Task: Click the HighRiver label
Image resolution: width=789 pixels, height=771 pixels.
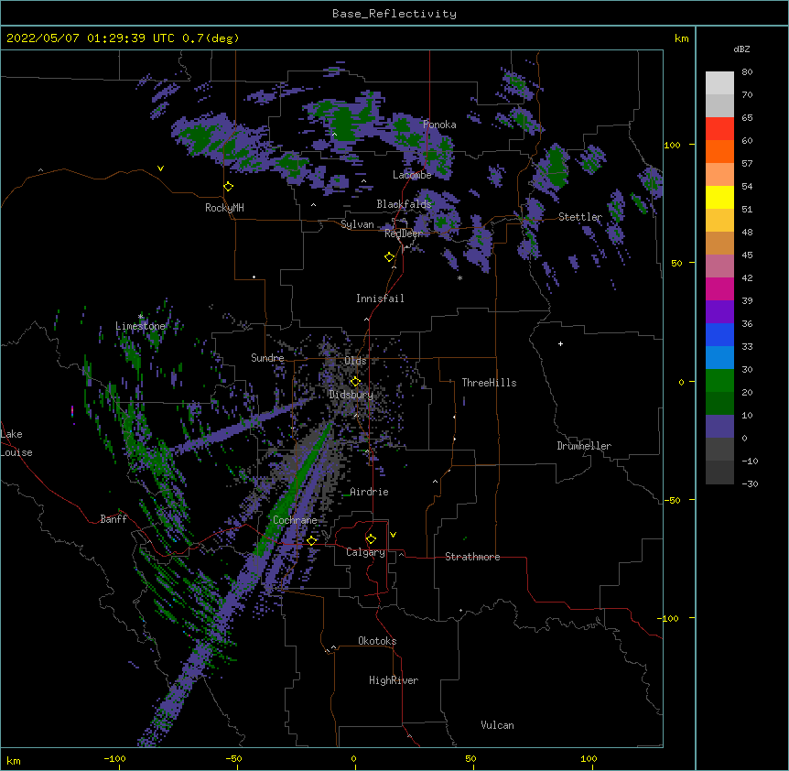Action: click(x=394, y=680)
